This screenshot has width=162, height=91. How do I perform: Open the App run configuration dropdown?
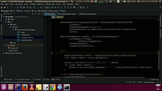point(47,8)
